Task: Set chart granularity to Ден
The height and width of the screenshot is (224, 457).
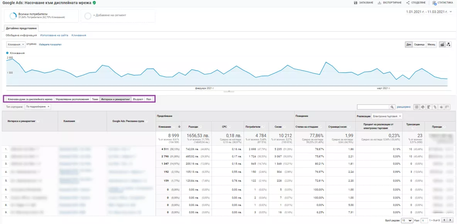Action: (409, 44)
